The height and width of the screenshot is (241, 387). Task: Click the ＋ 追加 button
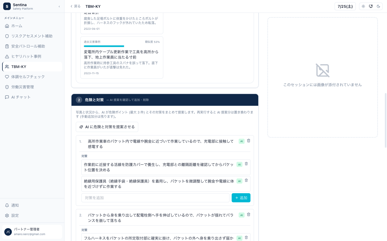tap(241, 198)
